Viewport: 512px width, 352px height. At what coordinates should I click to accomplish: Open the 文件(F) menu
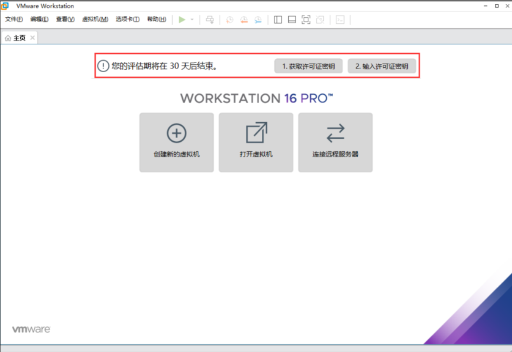pyautogui.click(x=14, y=19)
